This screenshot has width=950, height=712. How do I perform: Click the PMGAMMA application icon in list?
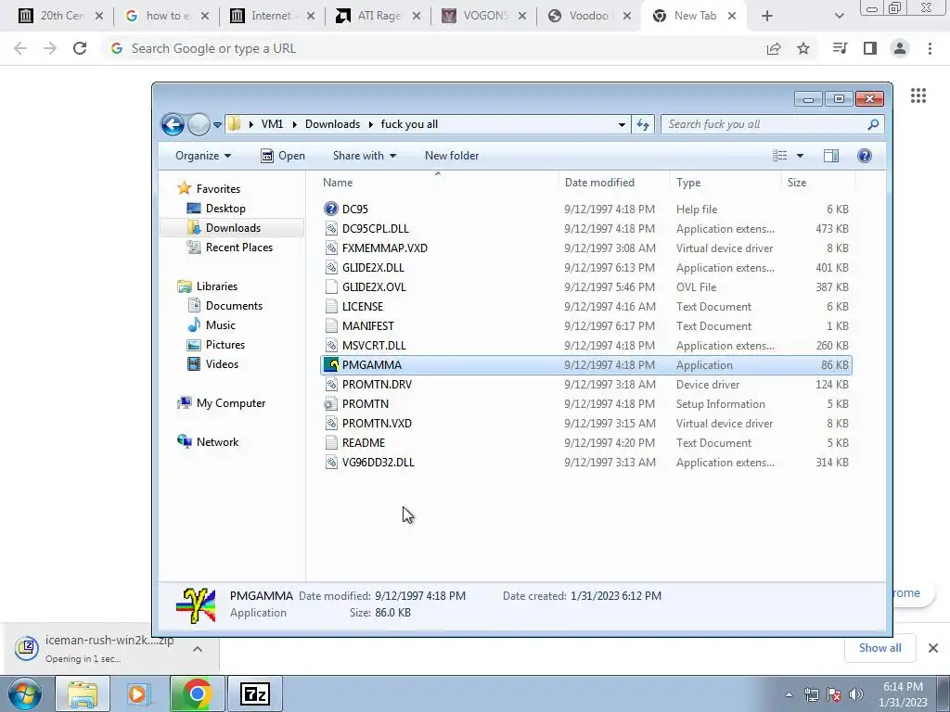331,365
